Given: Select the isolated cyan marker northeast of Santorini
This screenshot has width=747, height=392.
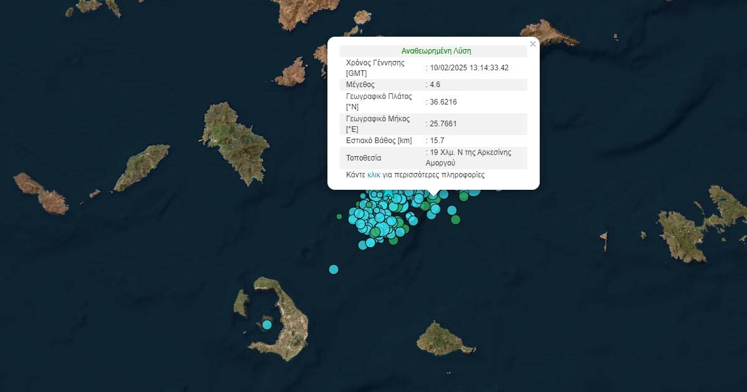Looking at the screenshot, I should tap(334, 269).
